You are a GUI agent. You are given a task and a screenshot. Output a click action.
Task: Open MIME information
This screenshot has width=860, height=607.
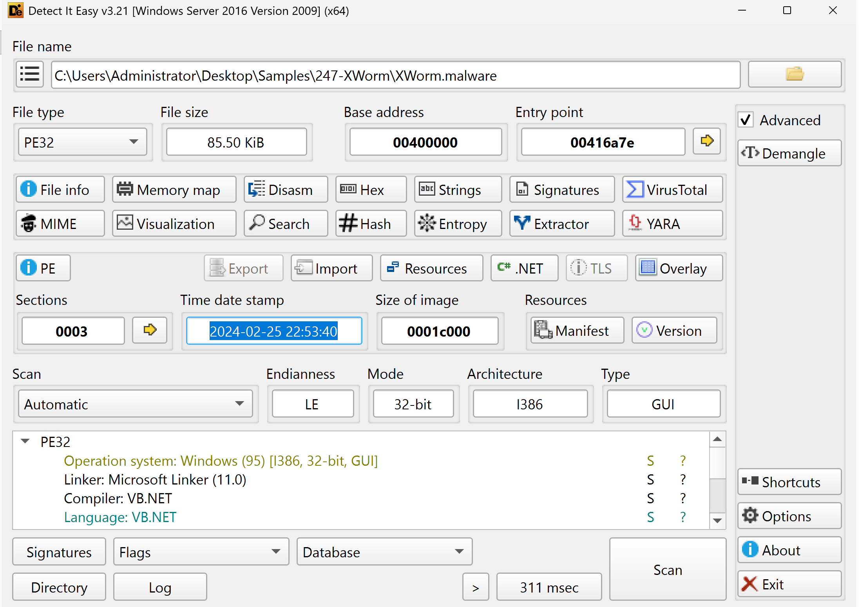[x=60, y=224]
